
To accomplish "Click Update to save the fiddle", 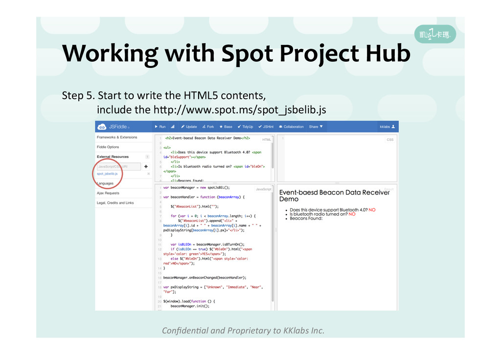I will point(189,127).
